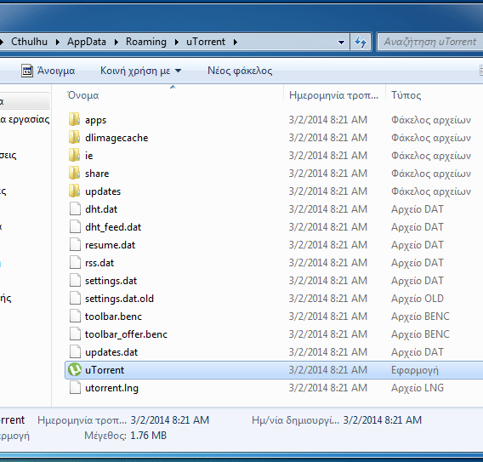
Task: Click the toolbar_offer.benc file icon
Action: (x=75, y=334)
